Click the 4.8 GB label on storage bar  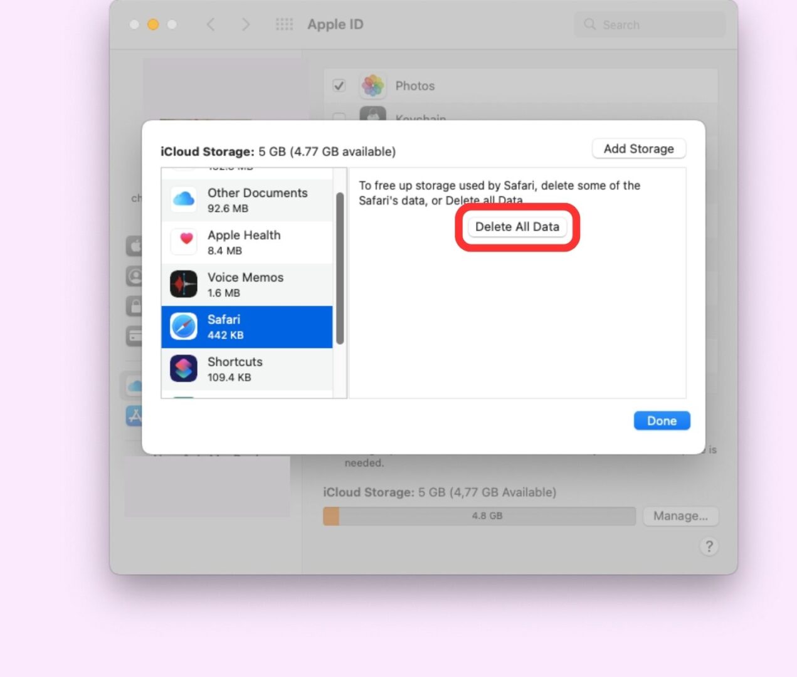coord(487,516)
